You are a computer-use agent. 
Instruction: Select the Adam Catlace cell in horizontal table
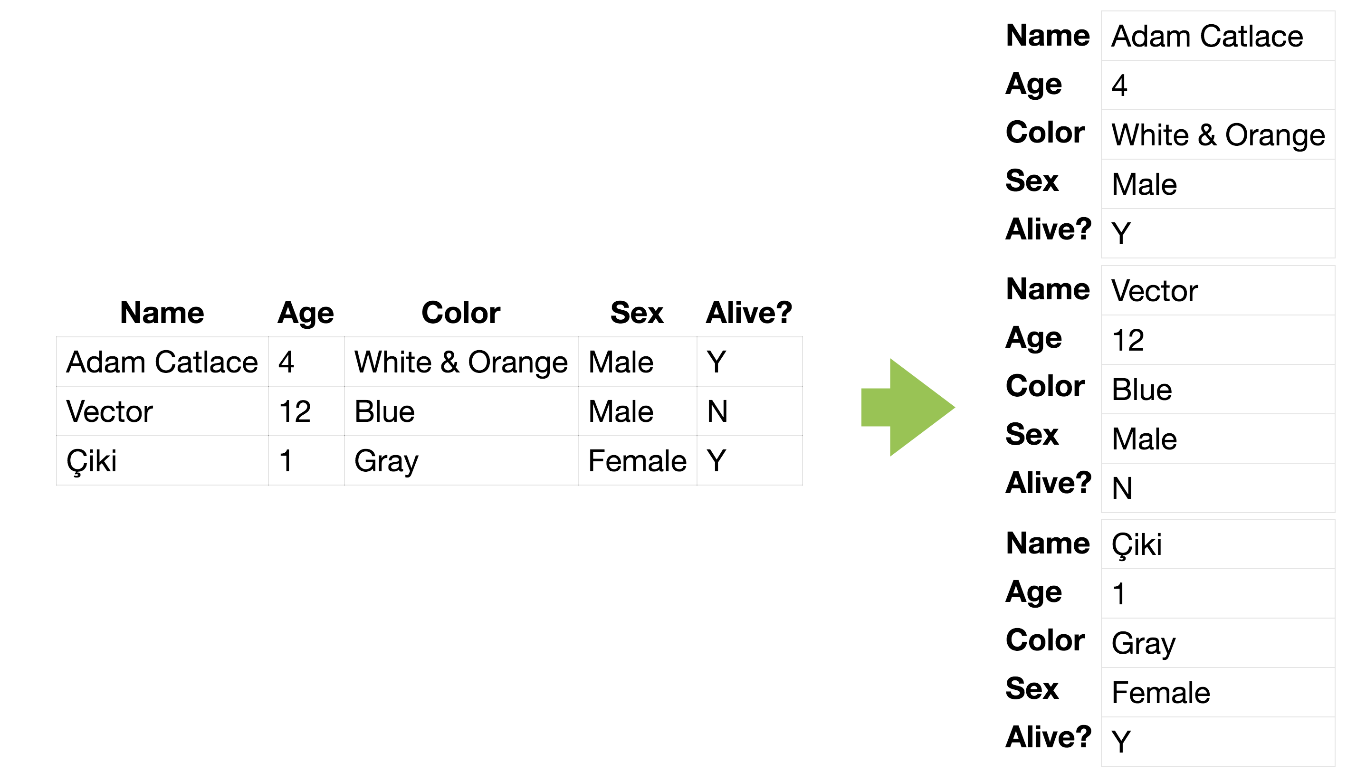point(162,362)
